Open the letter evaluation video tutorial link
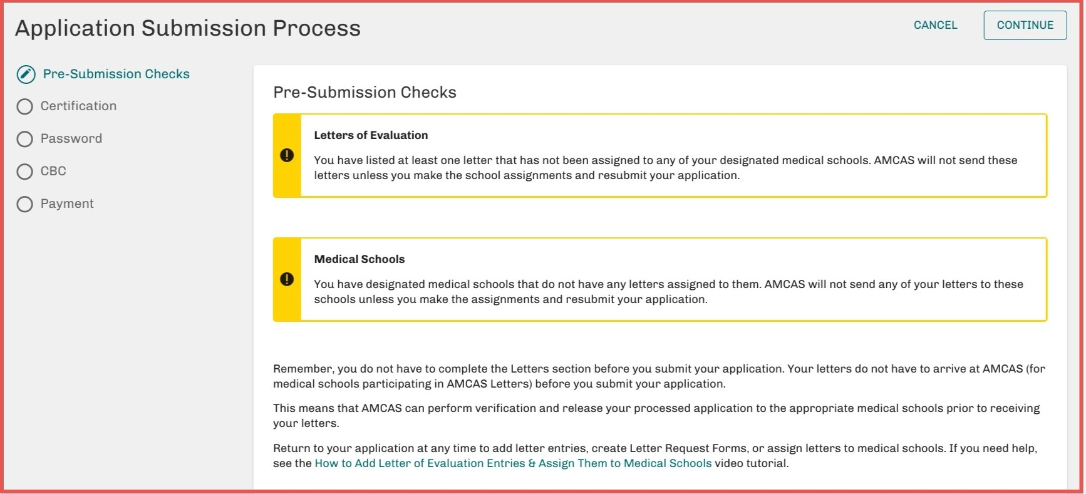 pyautogui.click(x=512, y=463)
